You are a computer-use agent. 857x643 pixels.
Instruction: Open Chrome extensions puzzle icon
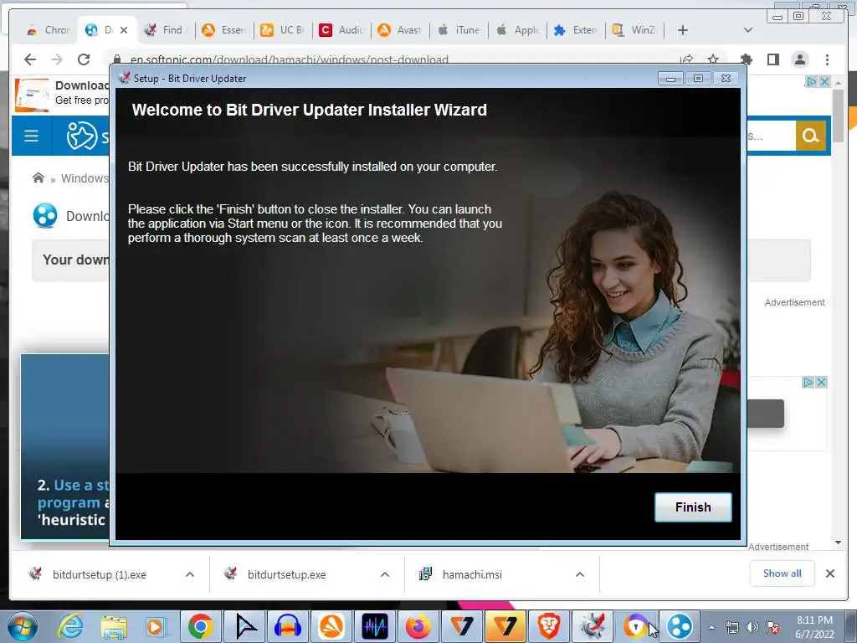746,59
